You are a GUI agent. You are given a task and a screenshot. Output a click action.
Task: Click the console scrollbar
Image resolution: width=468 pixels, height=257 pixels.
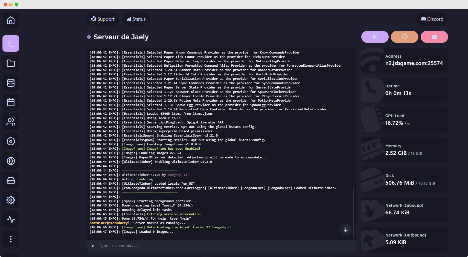click(354, 212)
